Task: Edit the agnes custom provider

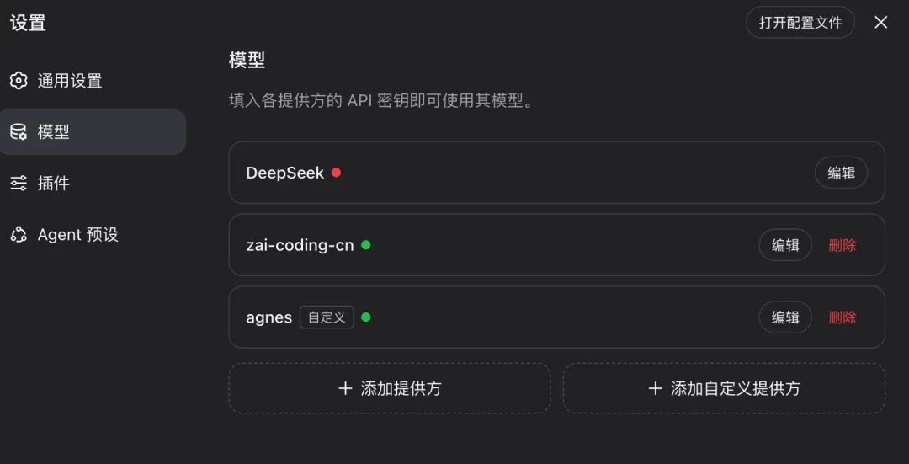Action: [x=785, y=317]
